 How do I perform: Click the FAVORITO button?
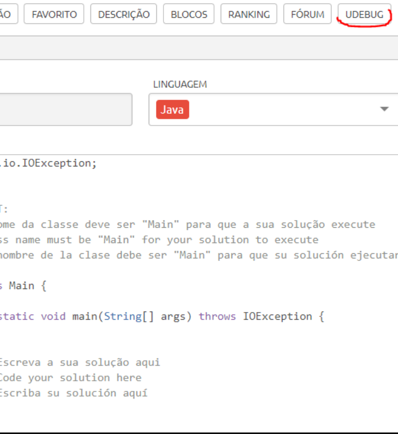tap(54, 14)
